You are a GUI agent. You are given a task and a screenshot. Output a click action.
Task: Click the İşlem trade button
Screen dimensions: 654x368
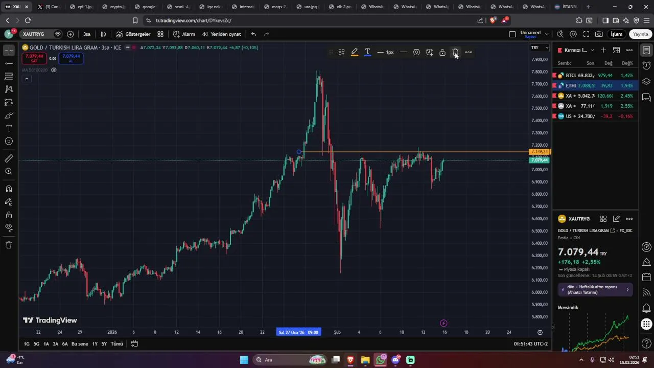click(x=617, y=34)
